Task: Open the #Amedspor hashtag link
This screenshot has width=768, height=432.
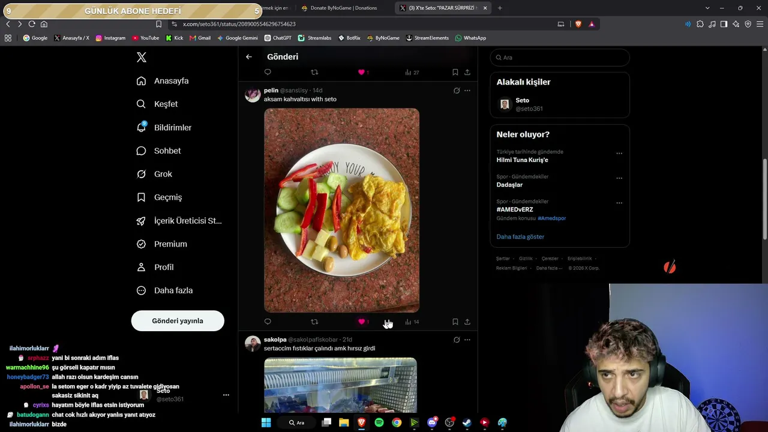Action: (x=552, y=218)
